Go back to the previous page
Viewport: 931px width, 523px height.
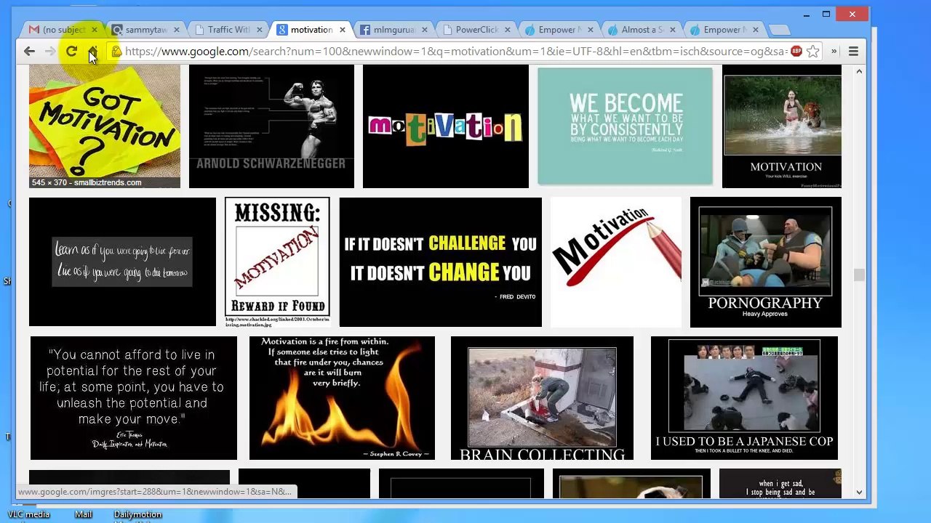(29, 52)
